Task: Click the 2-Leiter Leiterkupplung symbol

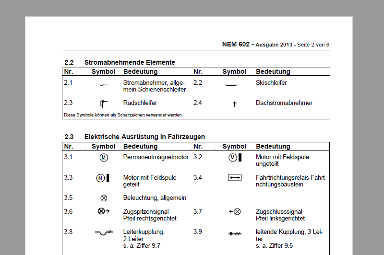Action: coord(104,232)
